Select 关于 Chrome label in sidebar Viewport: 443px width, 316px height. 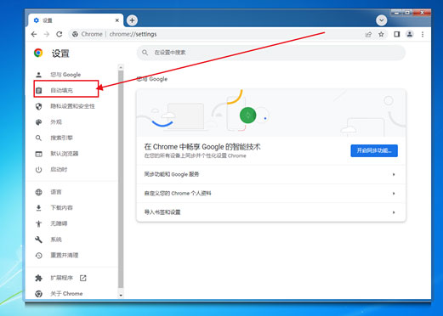point(66,294)
